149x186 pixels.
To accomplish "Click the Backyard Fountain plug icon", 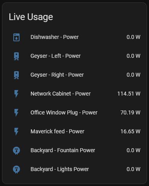I will pyautogui.click(x=16, y=151).
